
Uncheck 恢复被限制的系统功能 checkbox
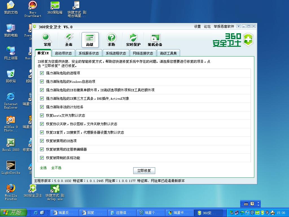pos(42,158)
